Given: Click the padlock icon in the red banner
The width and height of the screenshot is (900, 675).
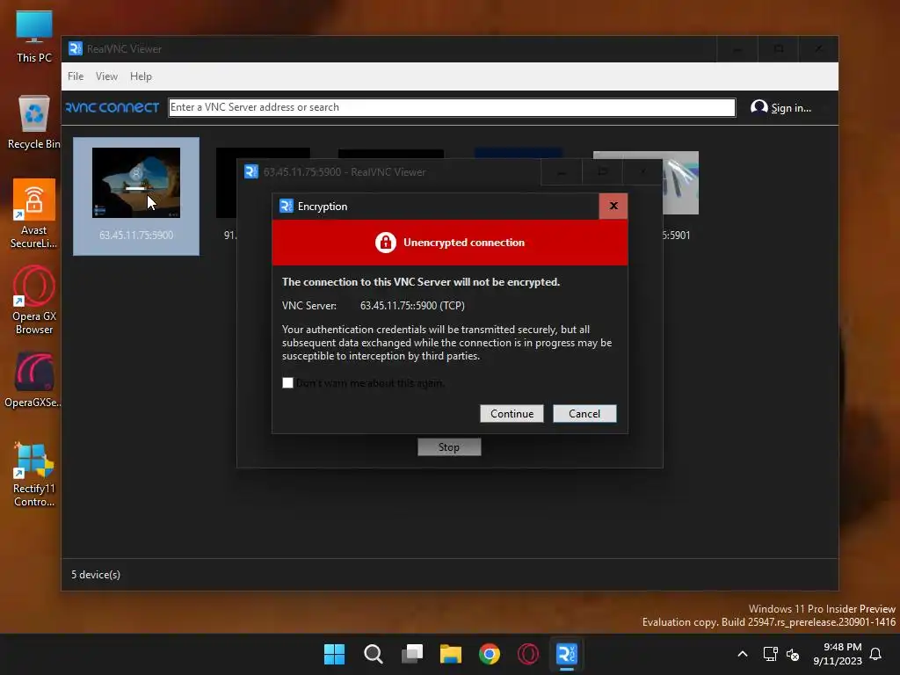Looking at the screenshot, I should 386,243.
